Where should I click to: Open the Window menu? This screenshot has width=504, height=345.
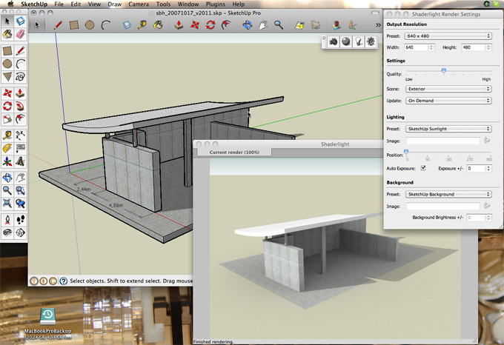pos(188,4)
